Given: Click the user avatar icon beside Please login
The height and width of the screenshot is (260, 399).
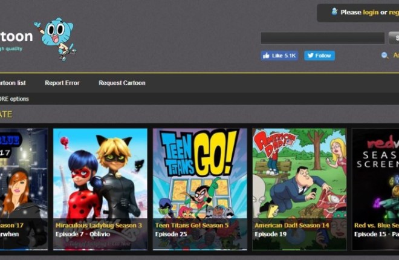Looking at the screenshot, I should click(x=334, y=11).
